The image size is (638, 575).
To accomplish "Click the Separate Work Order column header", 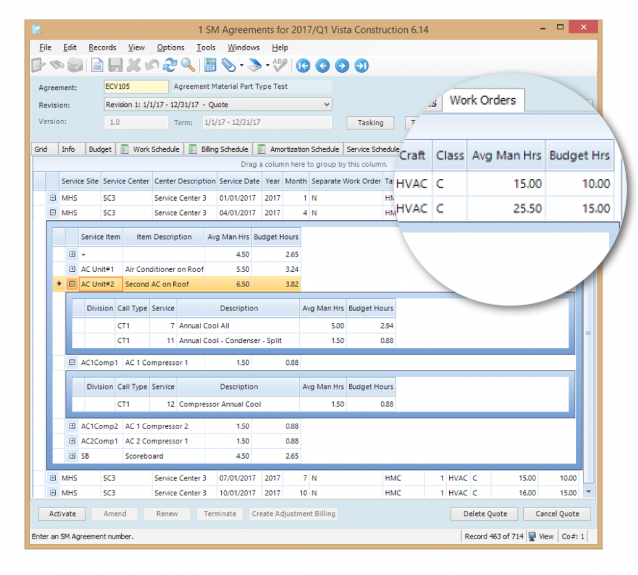I will (x=346, y=181).
